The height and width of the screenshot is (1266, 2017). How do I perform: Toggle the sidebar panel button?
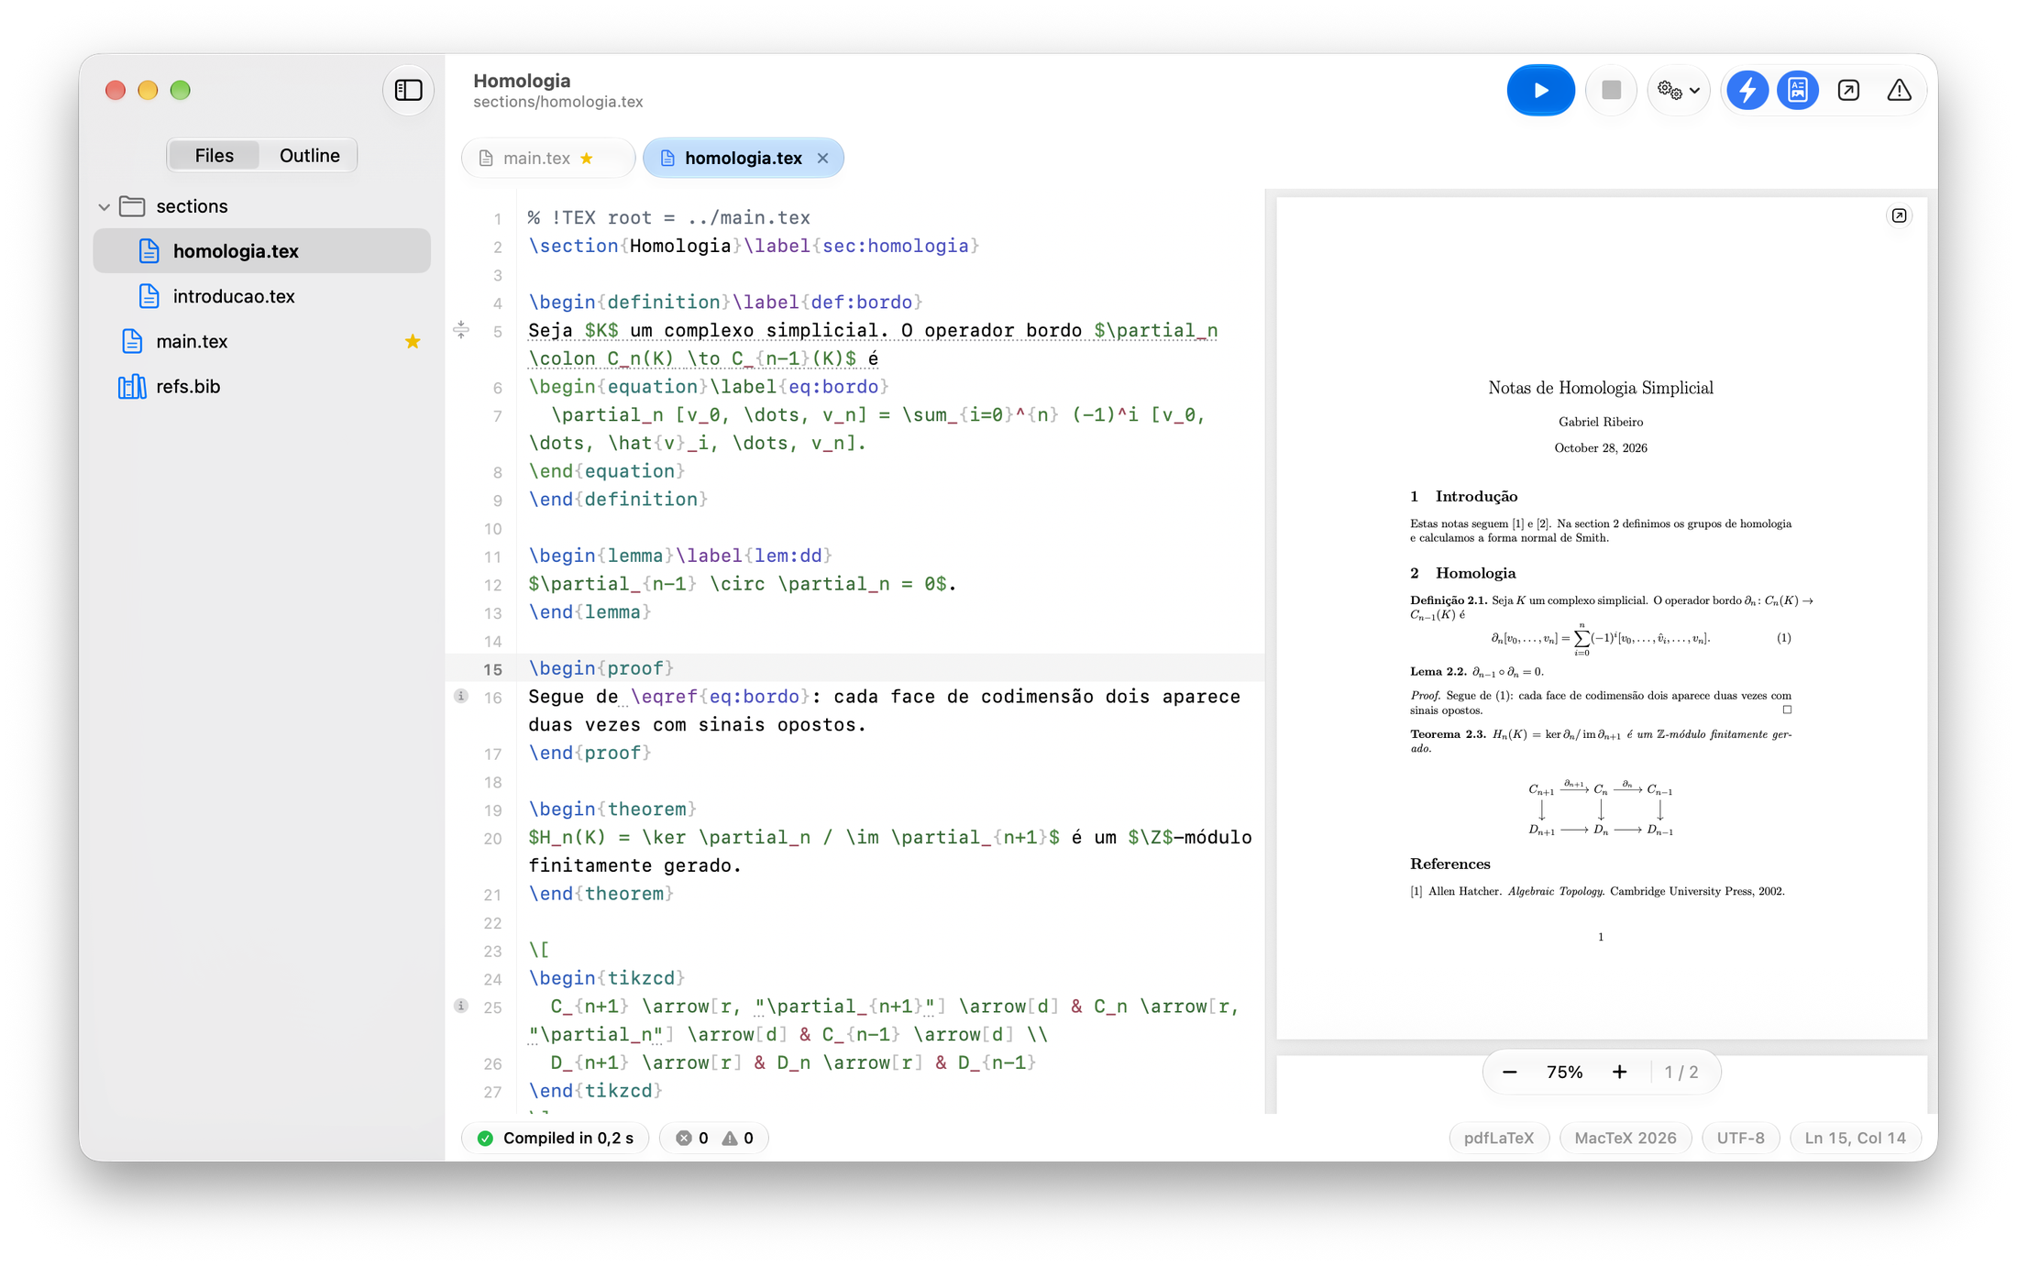tap(408, 90)
